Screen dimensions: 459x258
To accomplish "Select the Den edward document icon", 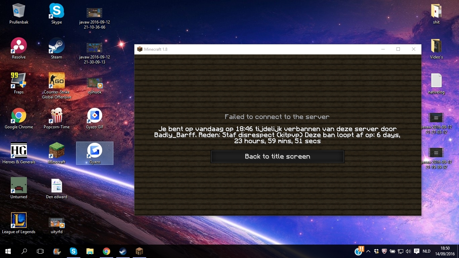I will (x=56, y=188).
